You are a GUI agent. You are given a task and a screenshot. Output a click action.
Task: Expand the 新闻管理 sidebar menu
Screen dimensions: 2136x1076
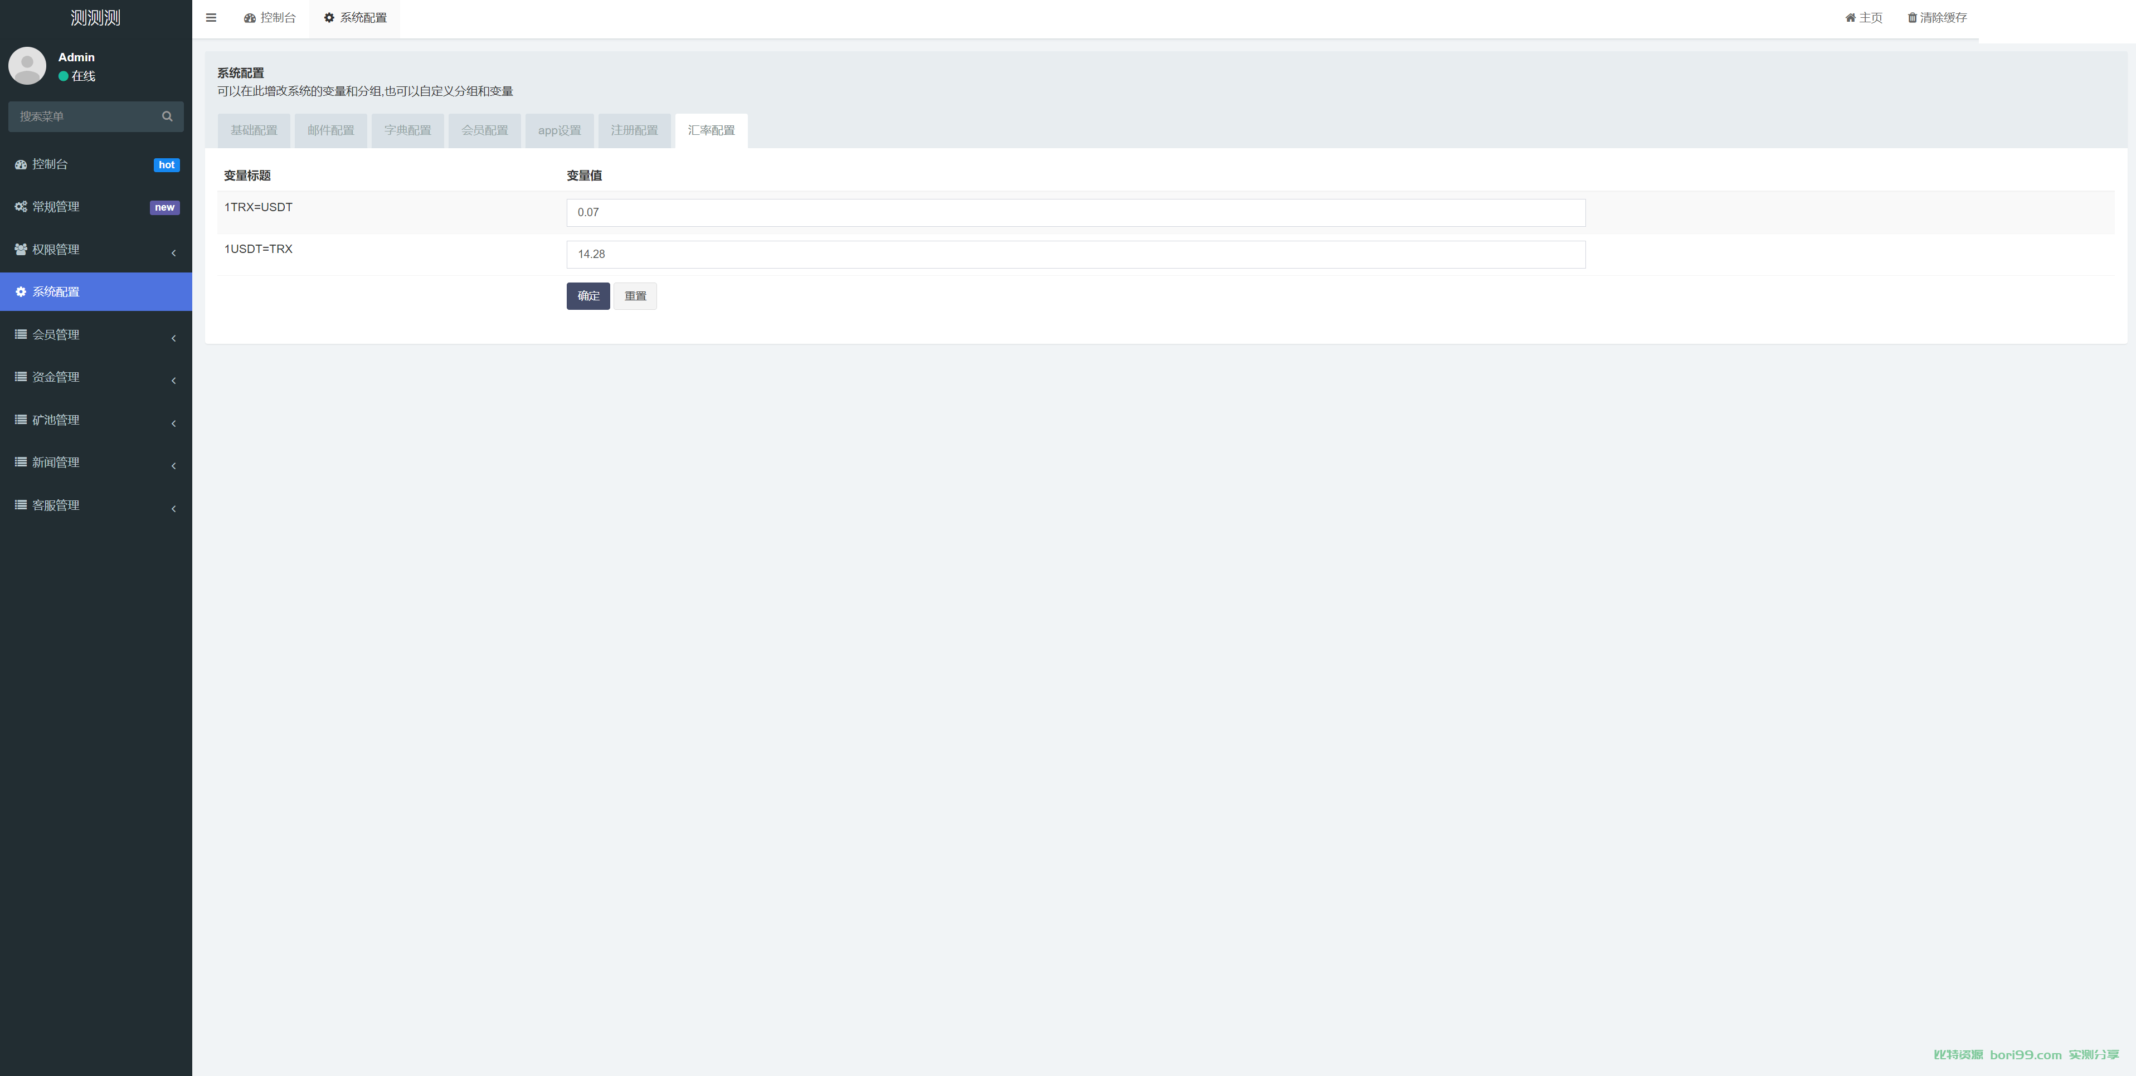[56, 462]
